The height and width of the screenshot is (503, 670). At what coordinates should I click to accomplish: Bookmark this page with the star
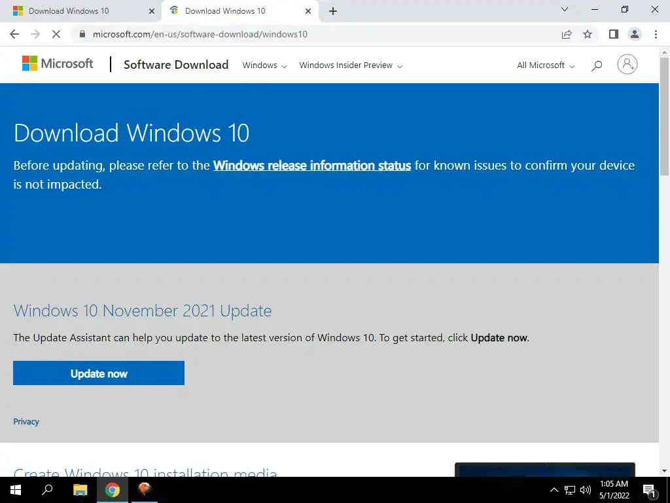coord(588,34)
